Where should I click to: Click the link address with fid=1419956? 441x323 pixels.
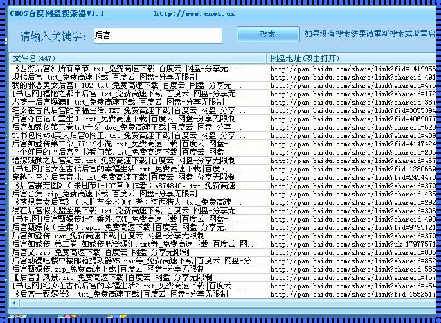point(353,69)
